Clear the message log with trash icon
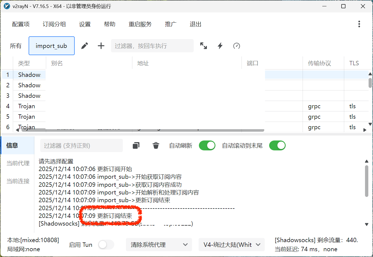373x257 pixels. (x=156, y=145)
